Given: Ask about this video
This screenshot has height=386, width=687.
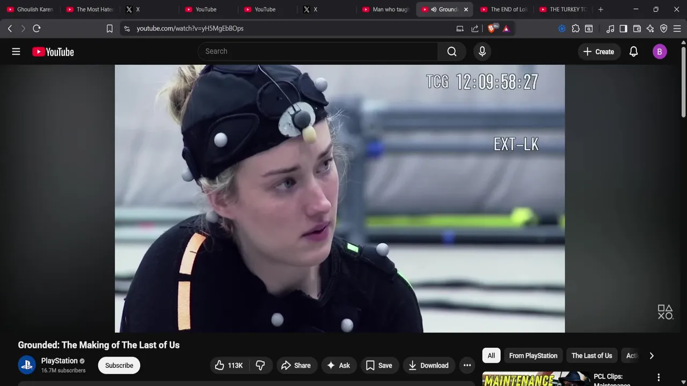Looking at the screenshot, I should 338,365.
